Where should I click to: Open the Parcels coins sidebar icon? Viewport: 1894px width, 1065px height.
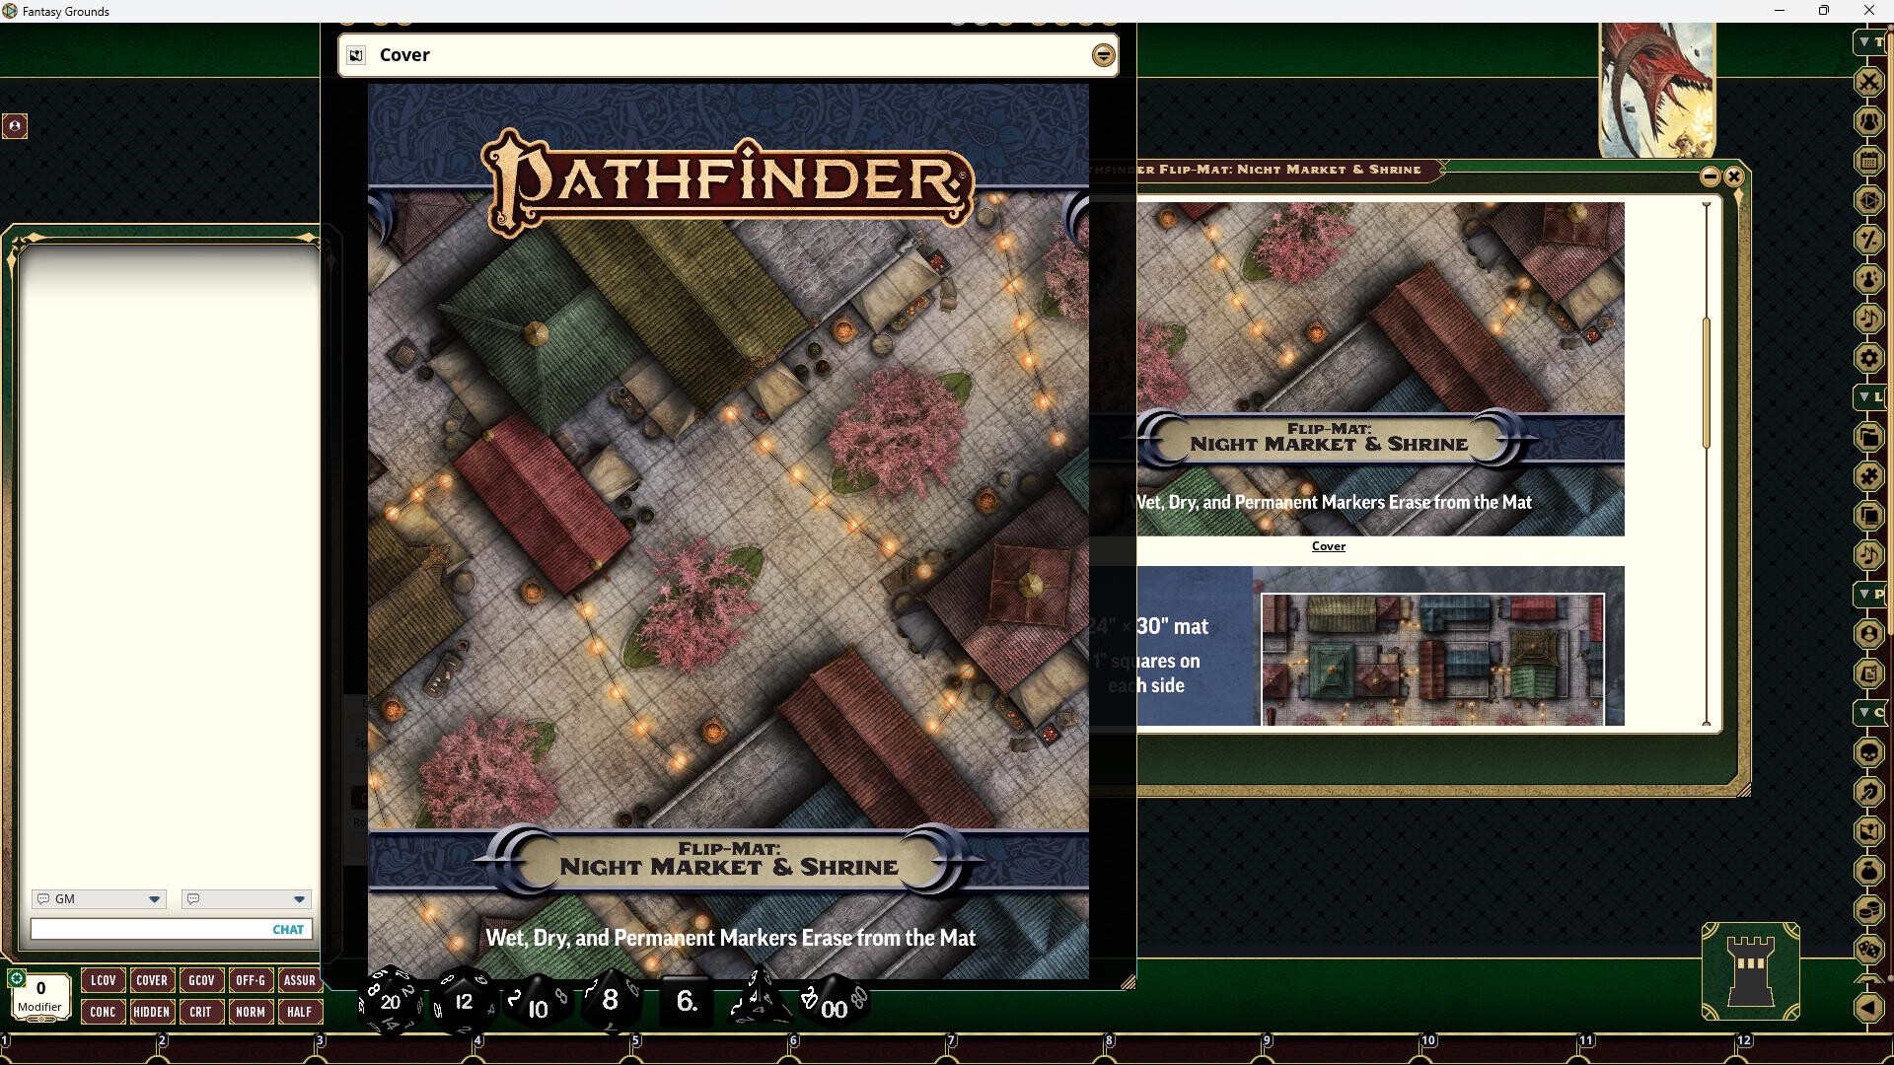pyautogui.click(x=1869, y=910)
